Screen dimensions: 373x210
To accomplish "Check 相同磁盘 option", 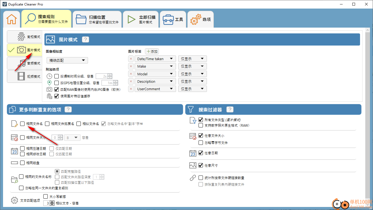I will (x=22, y=163).
